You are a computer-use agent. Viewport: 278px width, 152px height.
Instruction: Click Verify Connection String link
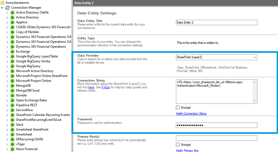point(191,114)
